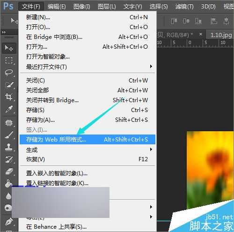This screenshot has width=234, height=232.
Task: Select the Crop tool
Action: pyautogui.click(x=9, y=97)
